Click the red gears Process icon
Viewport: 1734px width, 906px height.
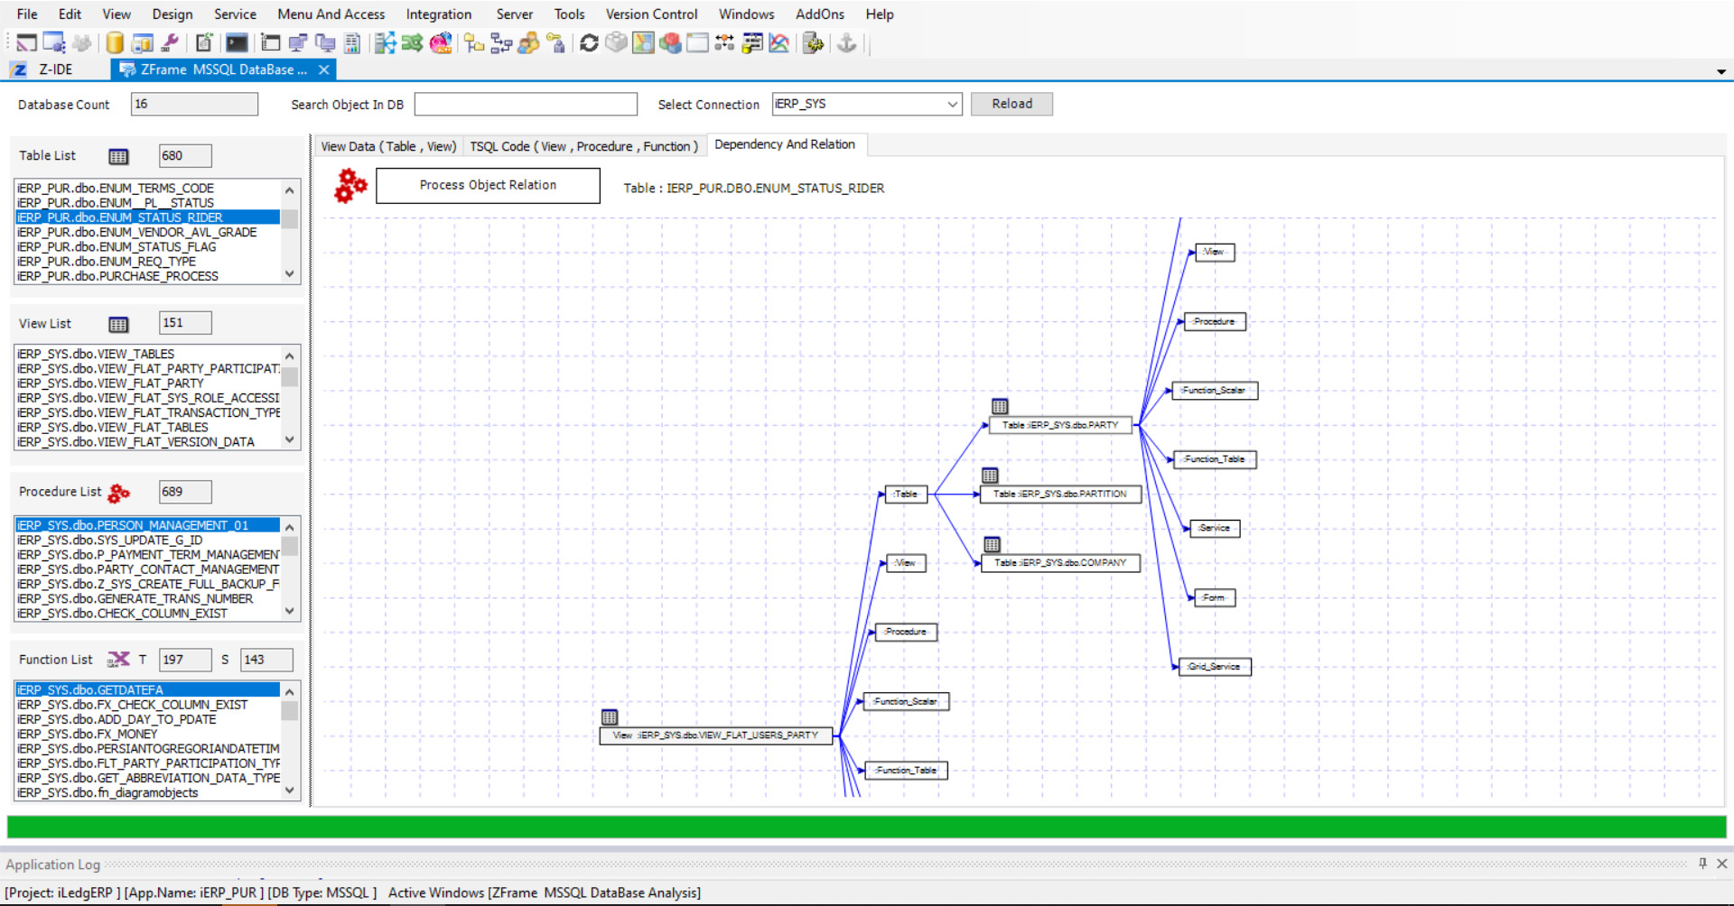350,186
